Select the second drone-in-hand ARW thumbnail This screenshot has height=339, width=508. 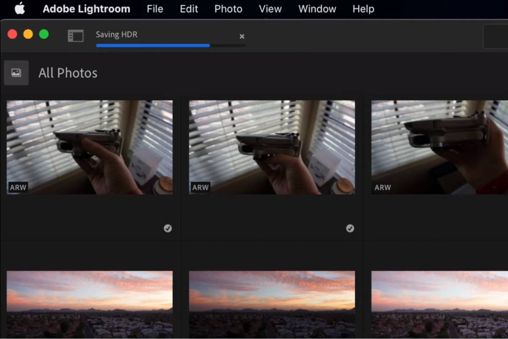(x=272, y=147)
